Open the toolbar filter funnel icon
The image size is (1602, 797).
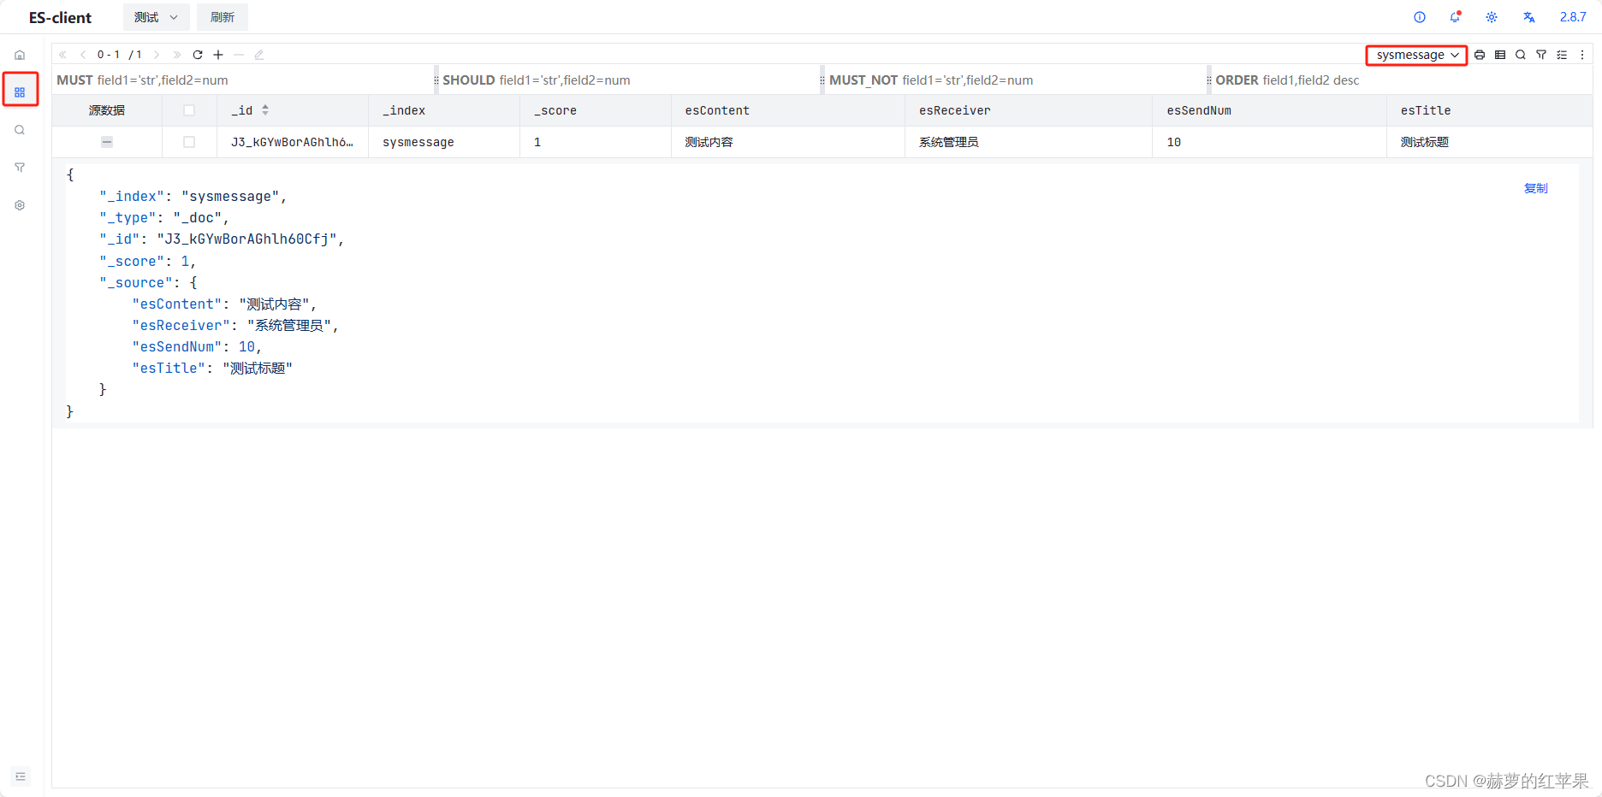(1541, 55)
